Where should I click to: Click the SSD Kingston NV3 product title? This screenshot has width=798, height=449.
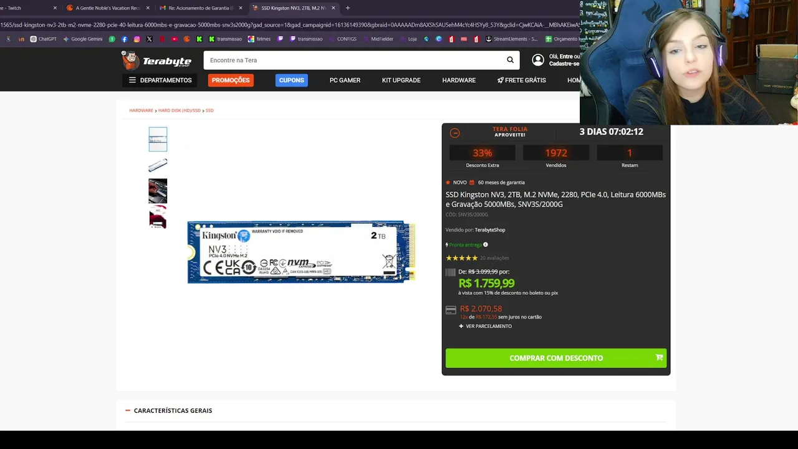click(x=555, y=200)
